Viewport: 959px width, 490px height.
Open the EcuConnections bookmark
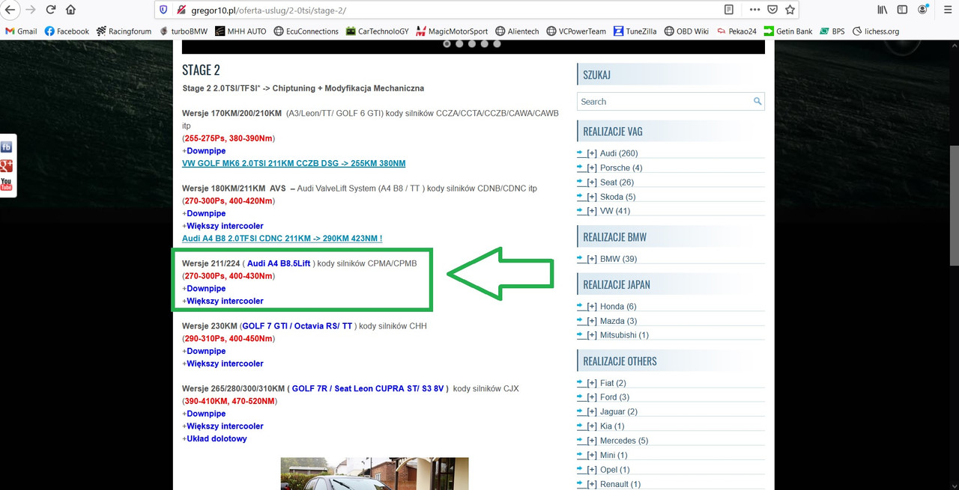(x=306, y=31)
